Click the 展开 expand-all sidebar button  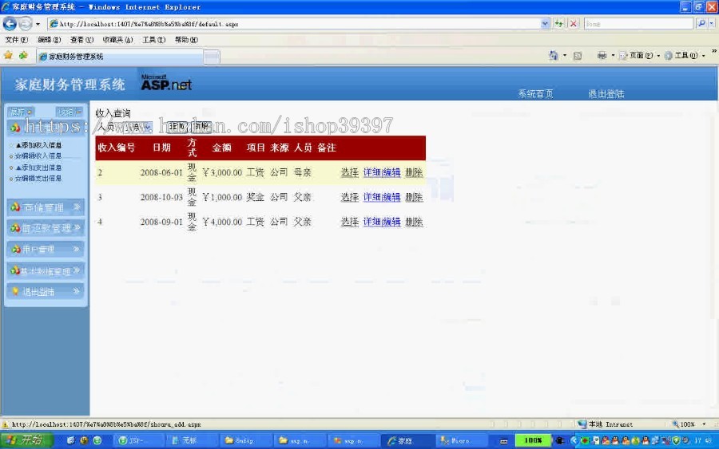coord(21,112)
